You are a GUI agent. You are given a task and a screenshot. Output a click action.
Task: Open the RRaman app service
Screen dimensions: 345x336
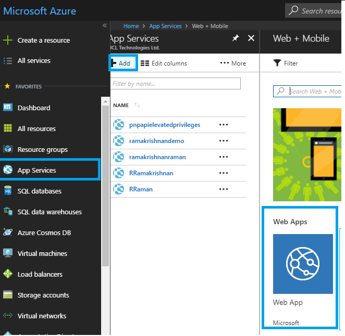tap(141, 189)
